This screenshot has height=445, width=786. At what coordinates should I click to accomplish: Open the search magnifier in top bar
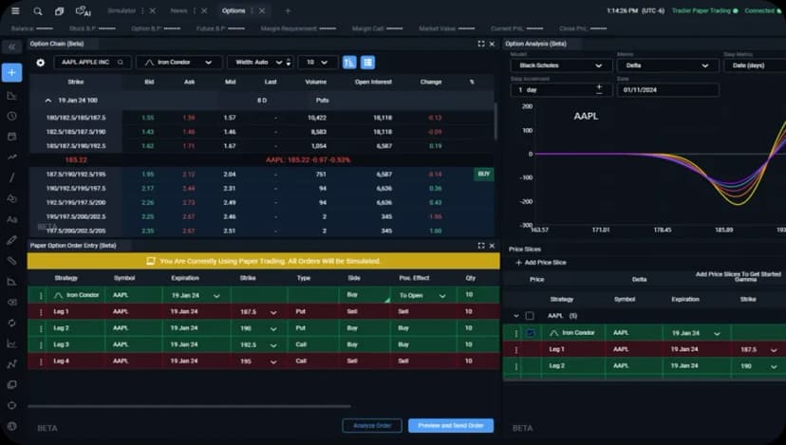tap(38, 11)
